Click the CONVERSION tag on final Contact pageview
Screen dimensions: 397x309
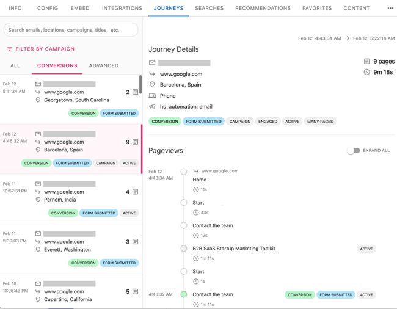pos(300,295)
